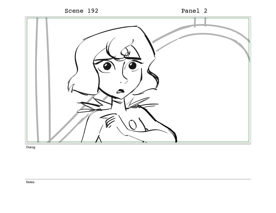The image size is (276, 213).
Task: Select the "Dialog" section label
Action: [x=31, y=147]
